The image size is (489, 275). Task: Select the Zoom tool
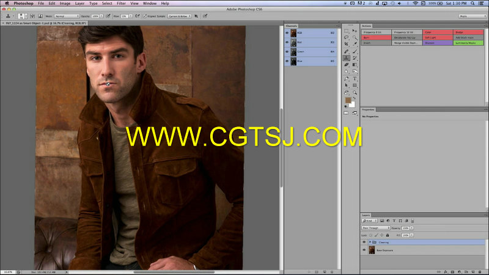[355, 93]
